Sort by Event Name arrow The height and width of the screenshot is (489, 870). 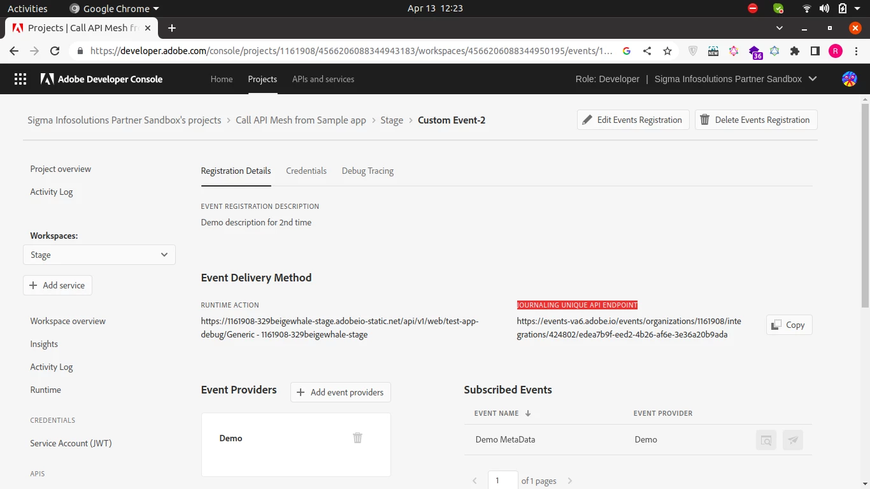(528, 413)
